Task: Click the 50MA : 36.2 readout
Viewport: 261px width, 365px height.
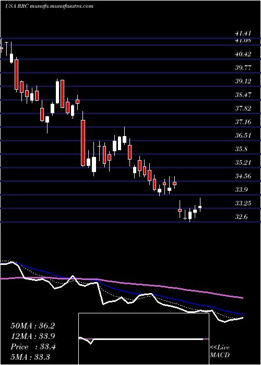Action: pyautogui.click(x=32, y=326)
